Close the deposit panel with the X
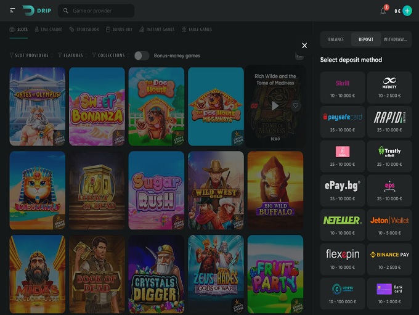 point(304,46)
